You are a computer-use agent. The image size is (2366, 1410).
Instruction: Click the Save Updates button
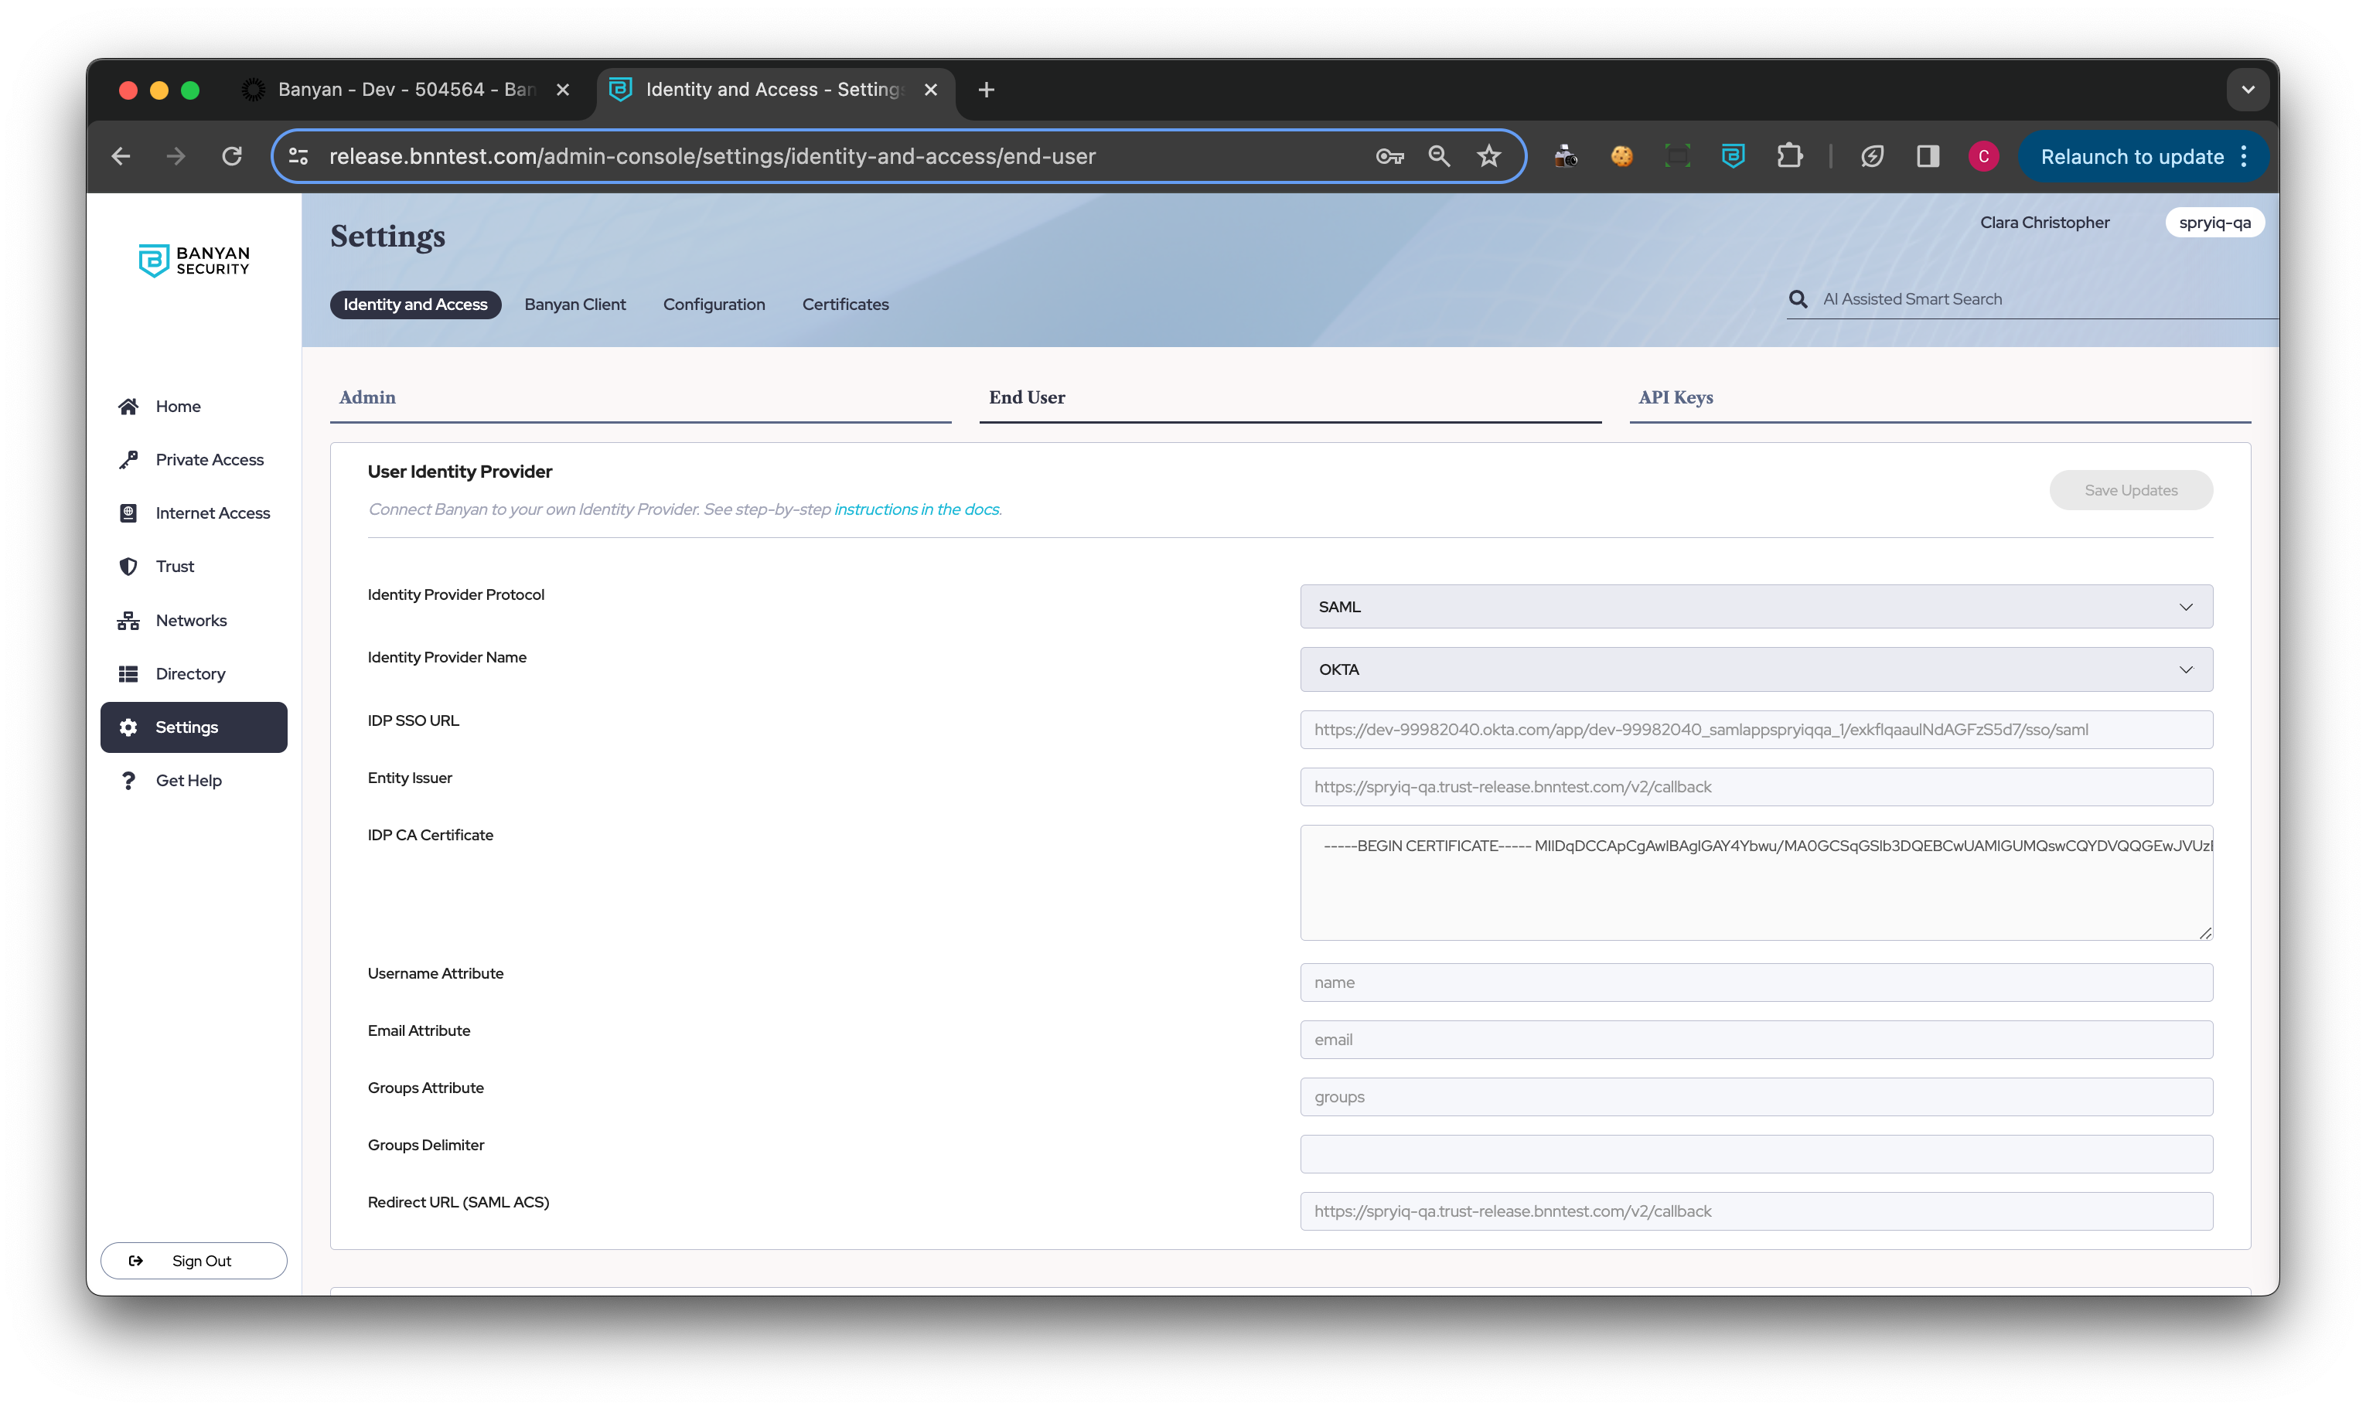pyautogui.click(x=2129, y=490)
